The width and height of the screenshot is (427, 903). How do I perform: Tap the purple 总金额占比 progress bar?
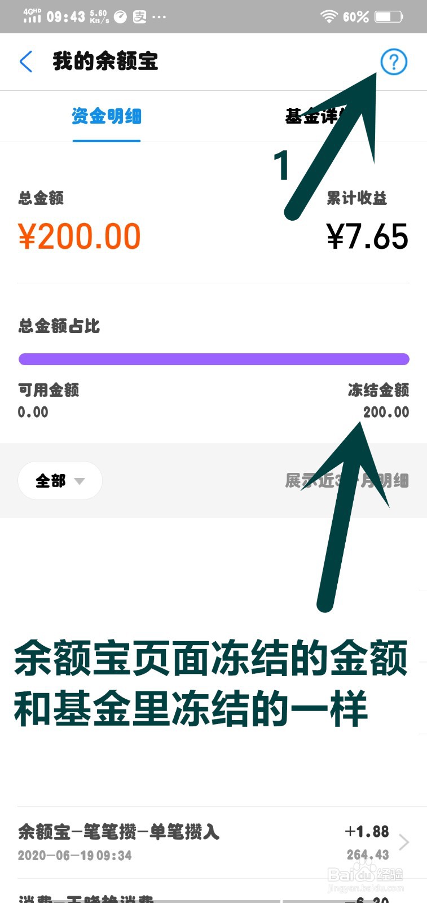(x=214, y=359)
